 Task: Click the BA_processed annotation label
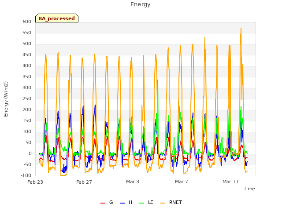[x=57, y=18]
